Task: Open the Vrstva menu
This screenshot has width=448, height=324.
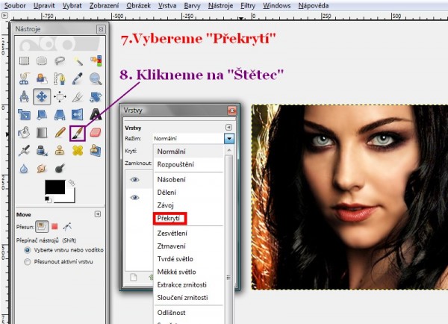Action: pyautogui.click(x=167, y=5)
